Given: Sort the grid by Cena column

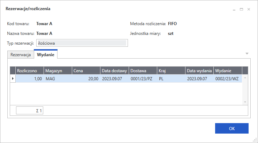Looking at the screenshot, I should tap(86, 70).
